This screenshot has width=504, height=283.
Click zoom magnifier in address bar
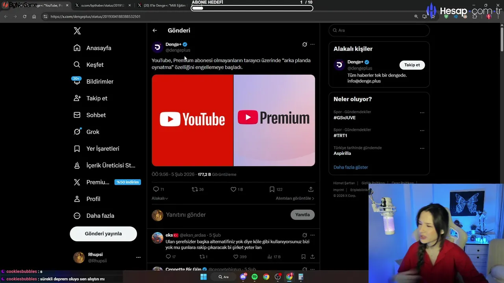(x=416, y=17)
